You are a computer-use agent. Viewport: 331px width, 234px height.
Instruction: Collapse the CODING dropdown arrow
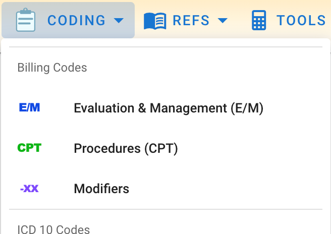[x=119, y=21]
